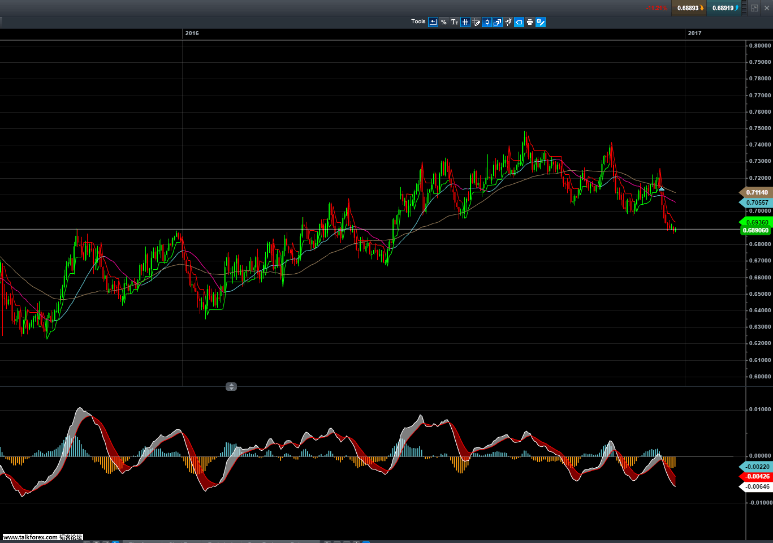Click the sell price 0.68893 button
This screenshot has width=773, height=543.
pyautogui.click(x=688, y=8)
